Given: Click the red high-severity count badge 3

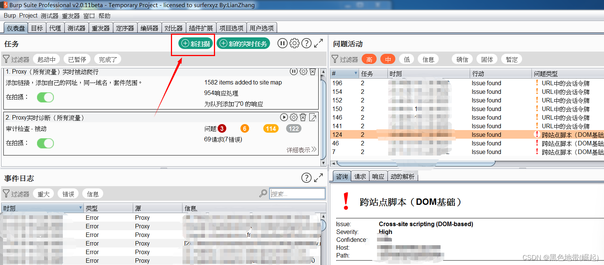Looking at the screenshot, I should [x=222, y=129].
